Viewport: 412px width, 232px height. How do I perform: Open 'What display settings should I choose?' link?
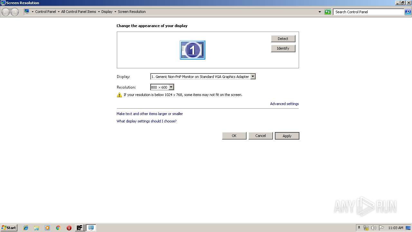pyautogui.click(x=146, y=121)
